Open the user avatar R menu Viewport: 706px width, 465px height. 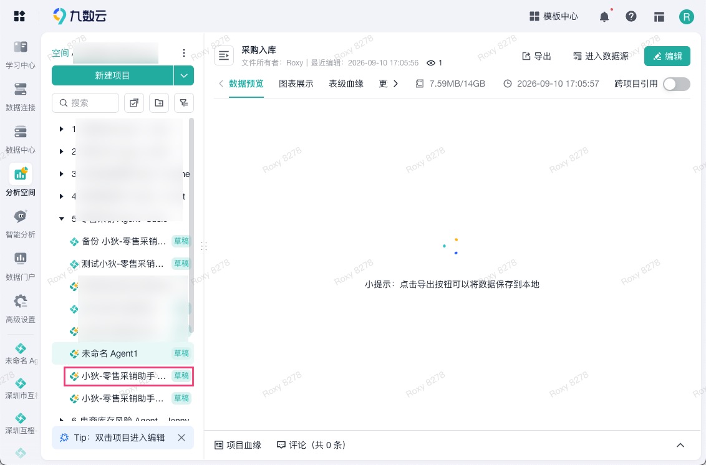[x=687, y=17]
